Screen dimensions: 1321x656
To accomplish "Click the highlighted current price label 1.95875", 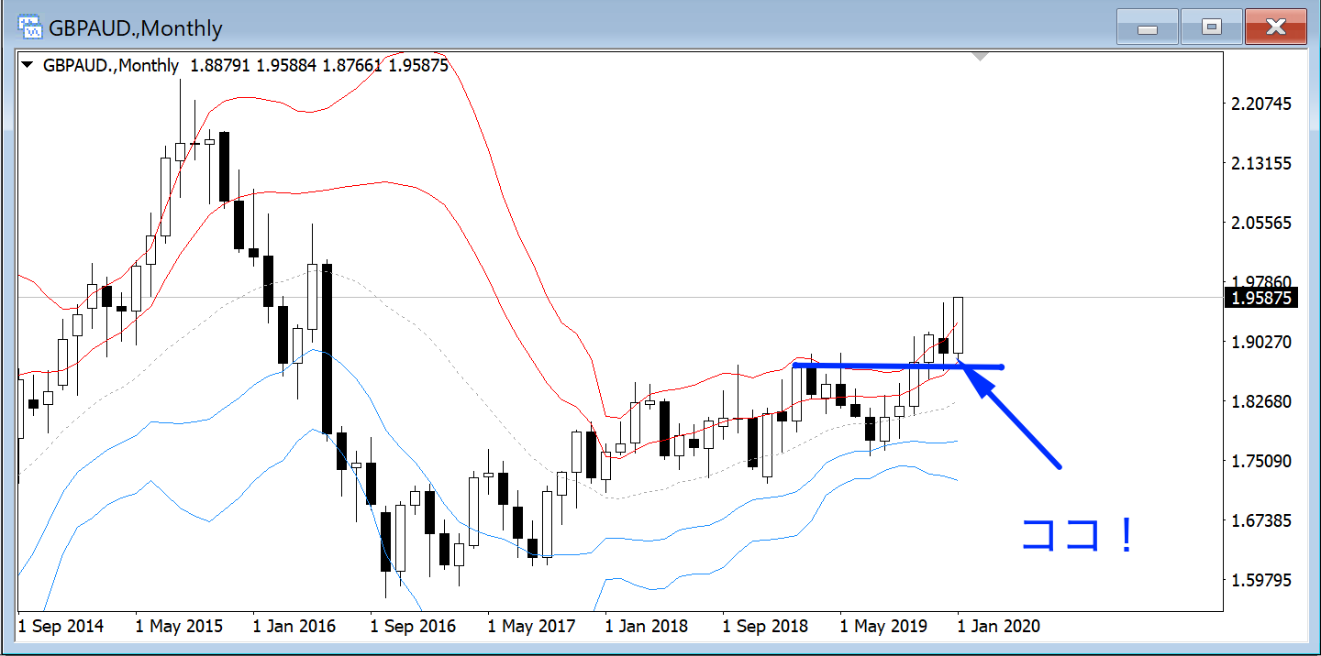I will coord(1261,299).
